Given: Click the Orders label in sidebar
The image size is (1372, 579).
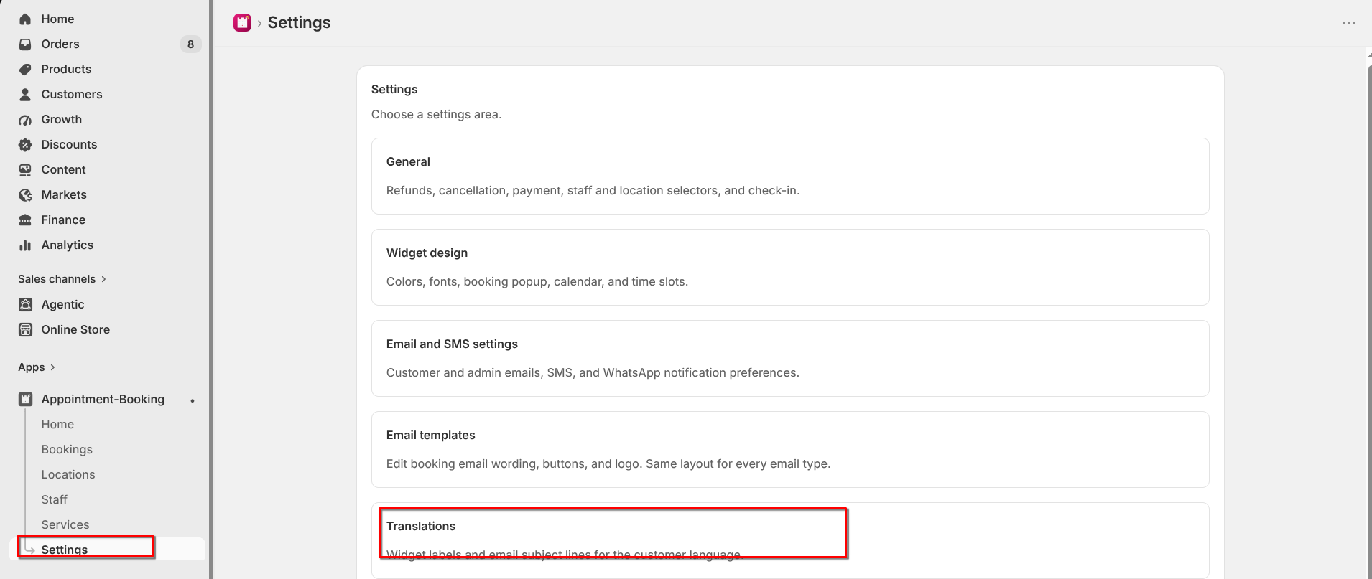Looking at the screenshot, I should click(x=60, y=44).
